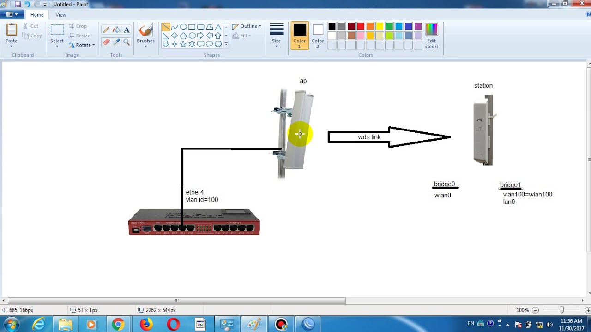Click the volume speaker tray icon
Image resolution: width=591 pixels, height=332 pixels.
(x=549, y=324)
